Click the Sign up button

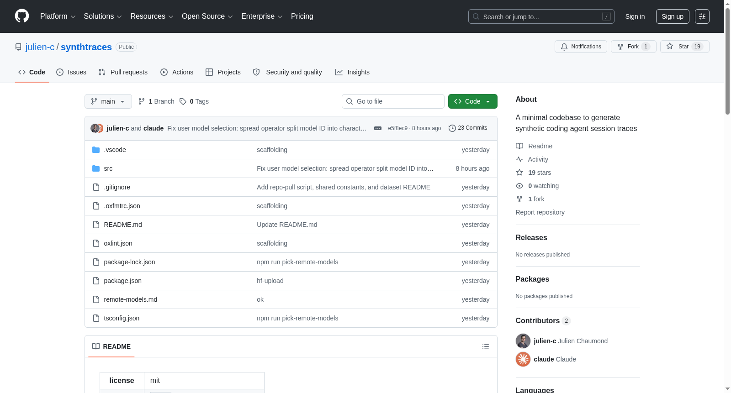(x=673, y=16)
